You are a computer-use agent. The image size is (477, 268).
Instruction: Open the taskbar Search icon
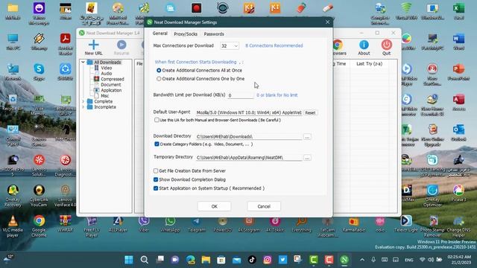144,260
